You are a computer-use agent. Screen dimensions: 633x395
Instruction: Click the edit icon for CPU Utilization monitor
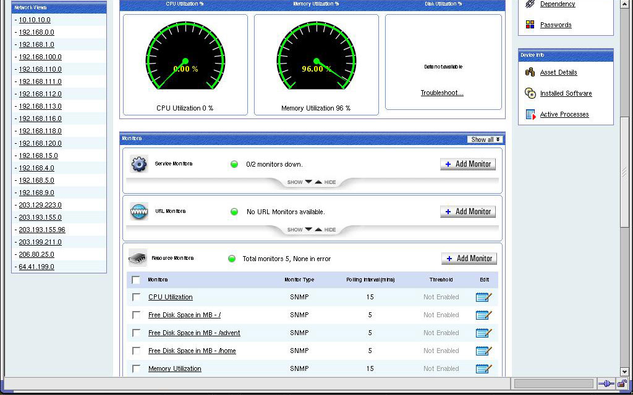pos(483,297)
